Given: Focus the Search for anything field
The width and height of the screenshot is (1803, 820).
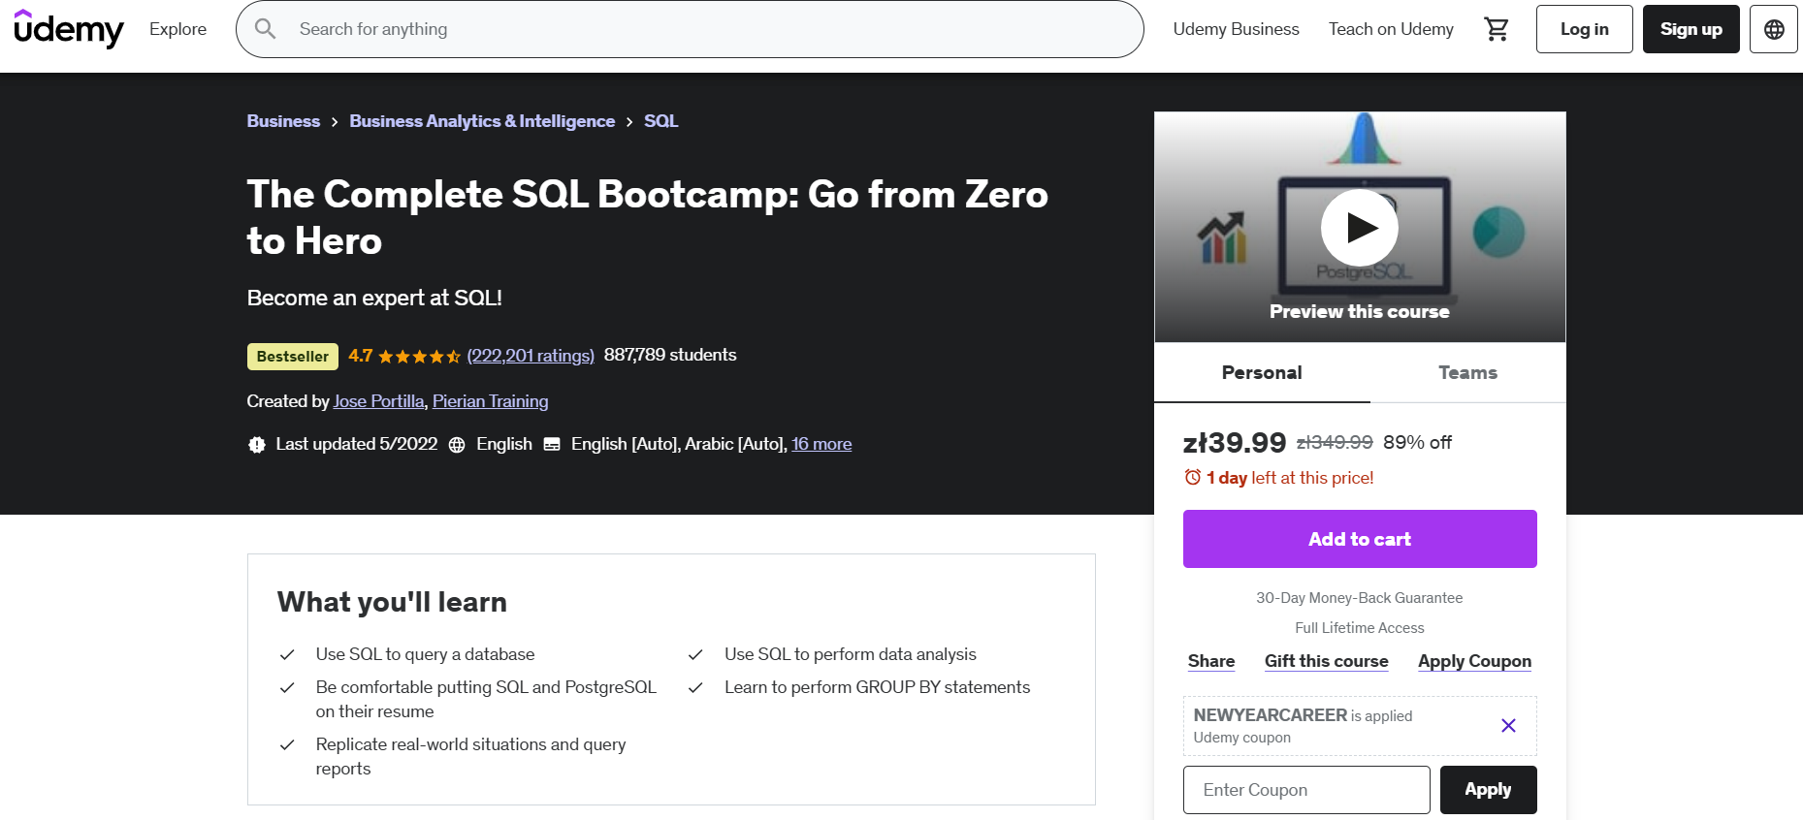Looking at the screenshot, I should 690,29.
